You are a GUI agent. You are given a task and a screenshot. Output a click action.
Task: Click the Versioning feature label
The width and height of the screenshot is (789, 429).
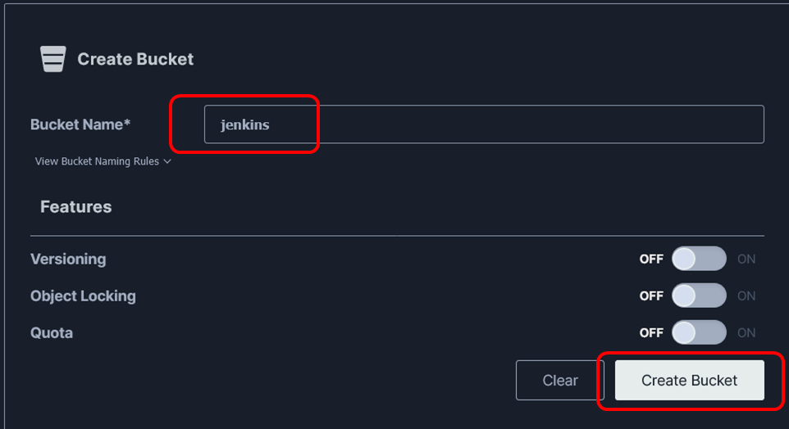pyautogui.click(x=68, y=260)
